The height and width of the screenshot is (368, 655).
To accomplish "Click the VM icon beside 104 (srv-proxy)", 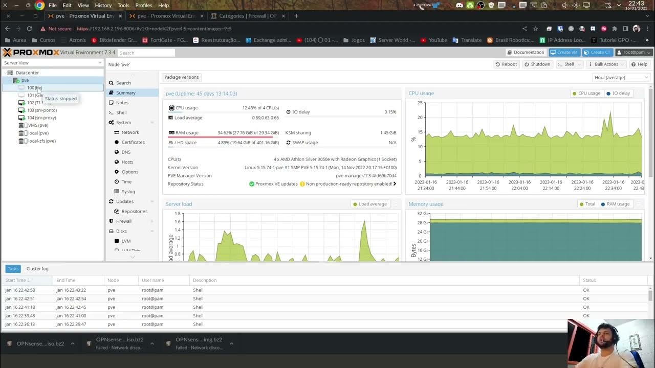I will tap(21, 118).
